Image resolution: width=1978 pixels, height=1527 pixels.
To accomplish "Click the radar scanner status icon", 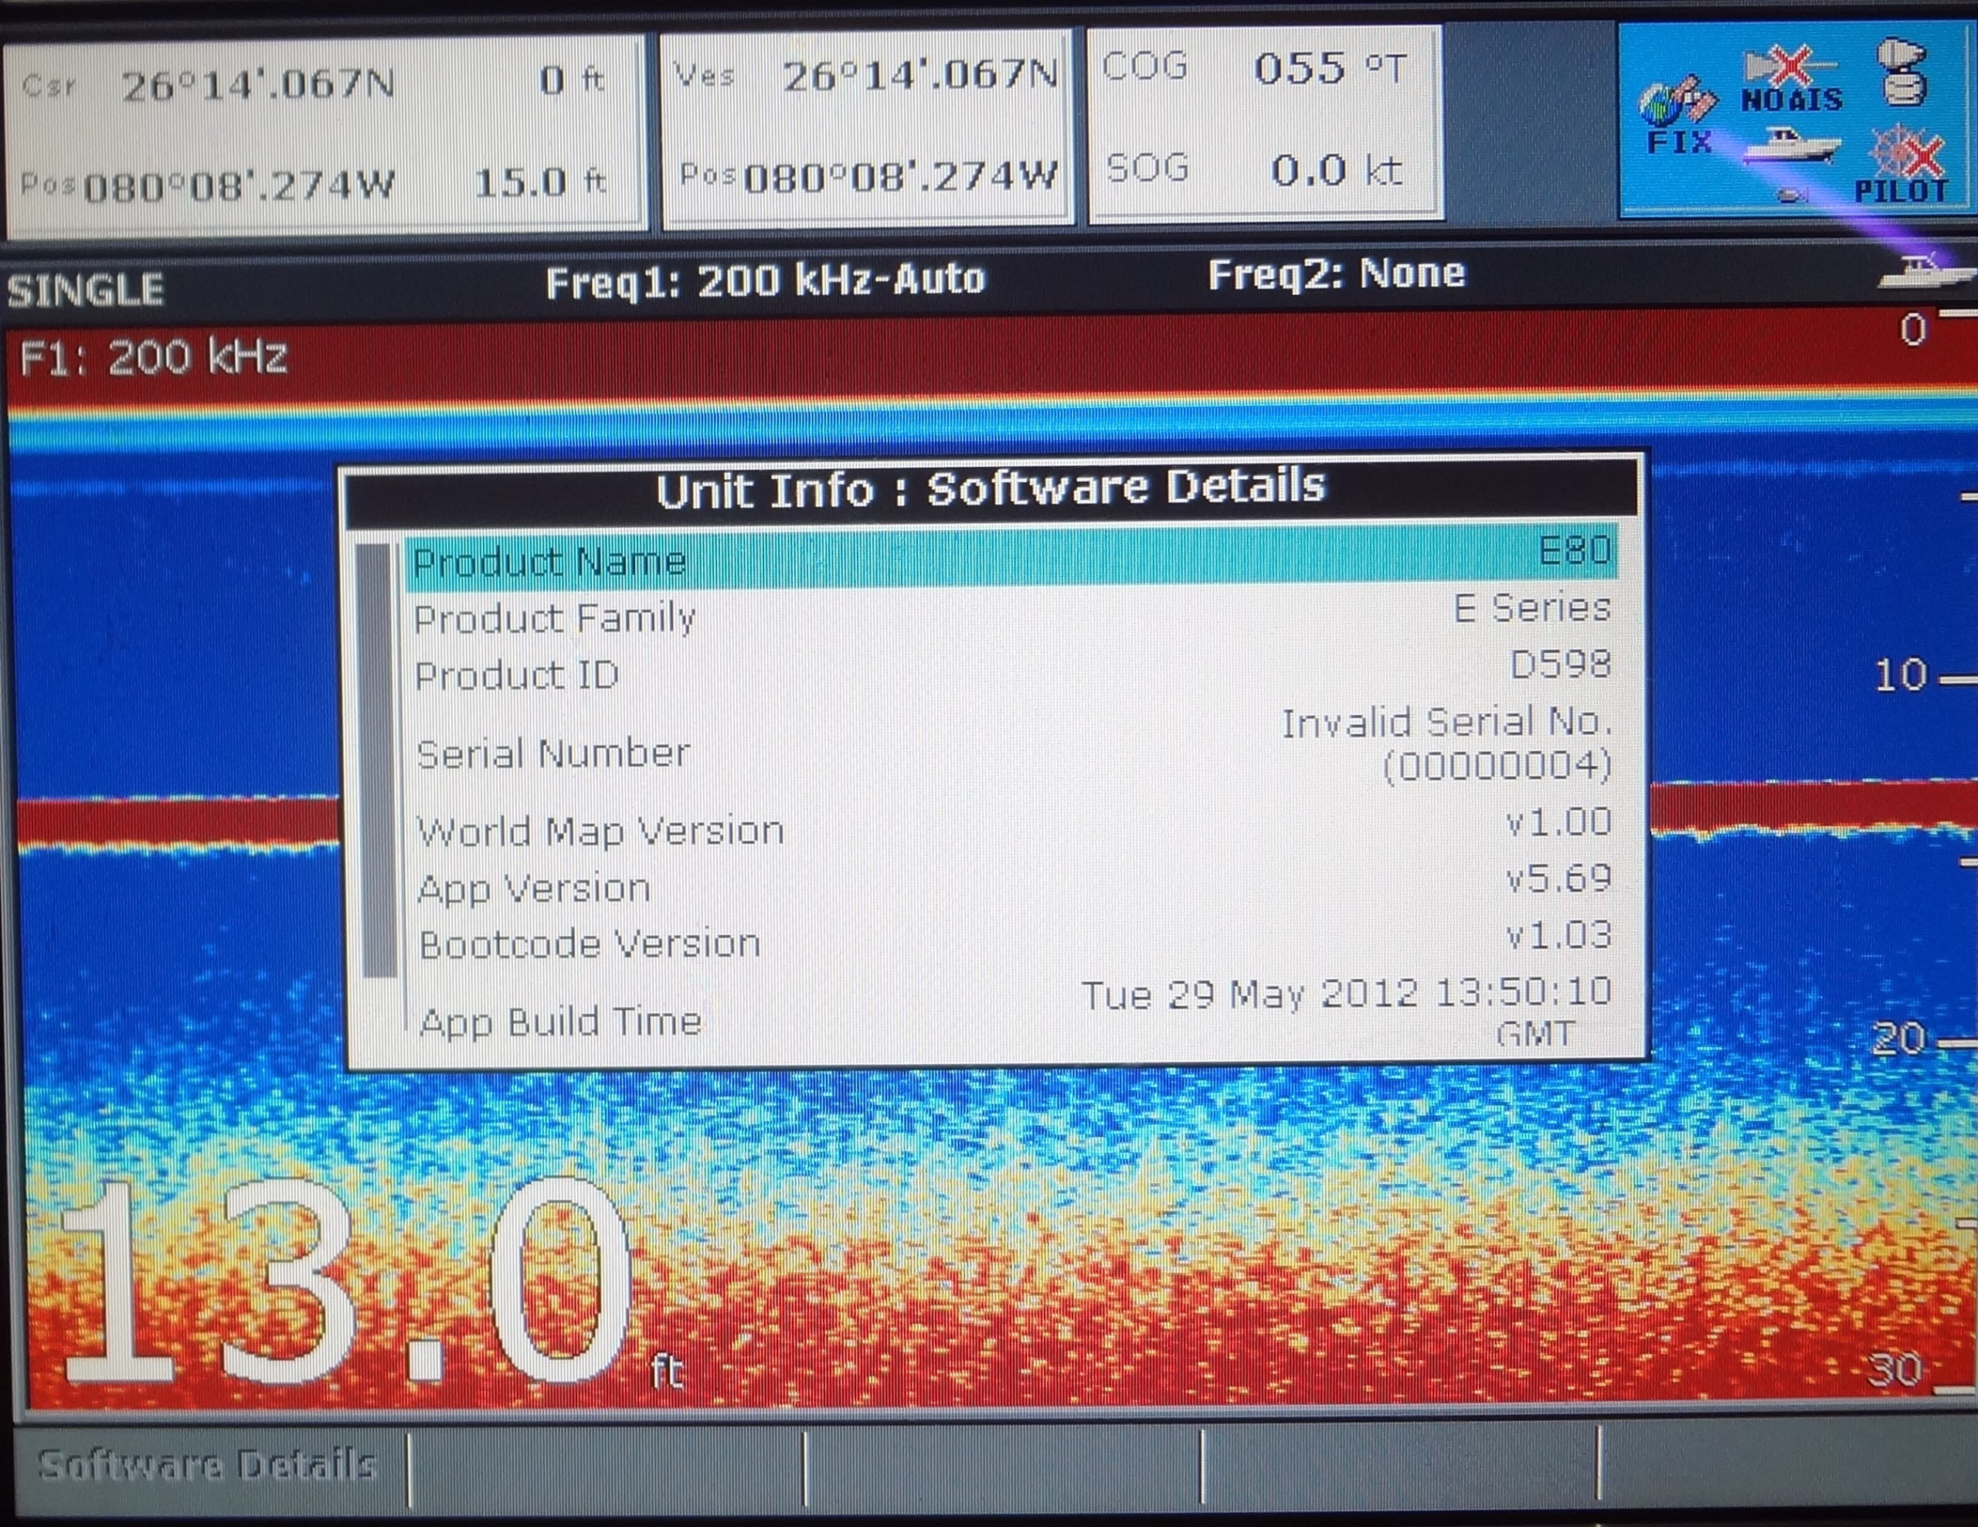I will (x=1904, y=73).
